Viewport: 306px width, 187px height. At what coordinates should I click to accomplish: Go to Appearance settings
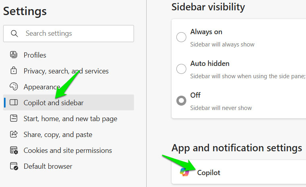(x=42, y=87)
